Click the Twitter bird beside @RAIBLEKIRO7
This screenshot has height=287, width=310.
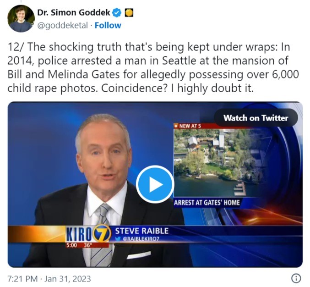(x=118, y=239)
